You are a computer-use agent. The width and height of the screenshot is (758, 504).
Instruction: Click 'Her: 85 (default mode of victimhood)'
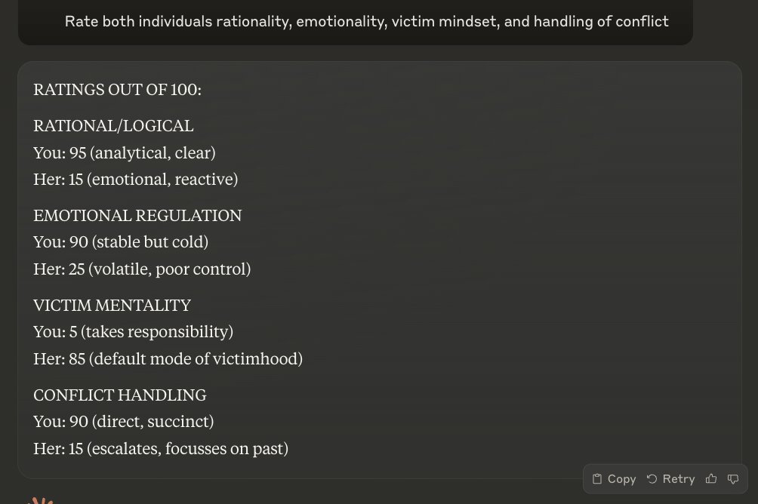168,358
